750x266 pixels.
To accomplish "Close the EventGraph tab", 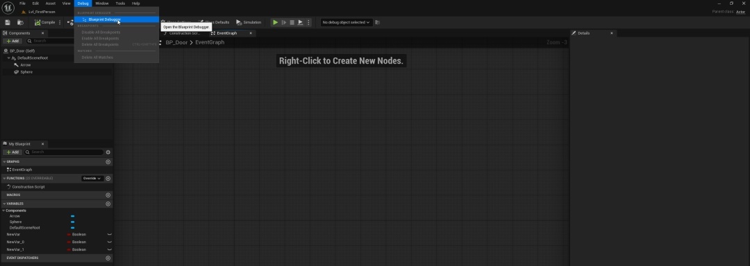I will click(x=251, y=33).
